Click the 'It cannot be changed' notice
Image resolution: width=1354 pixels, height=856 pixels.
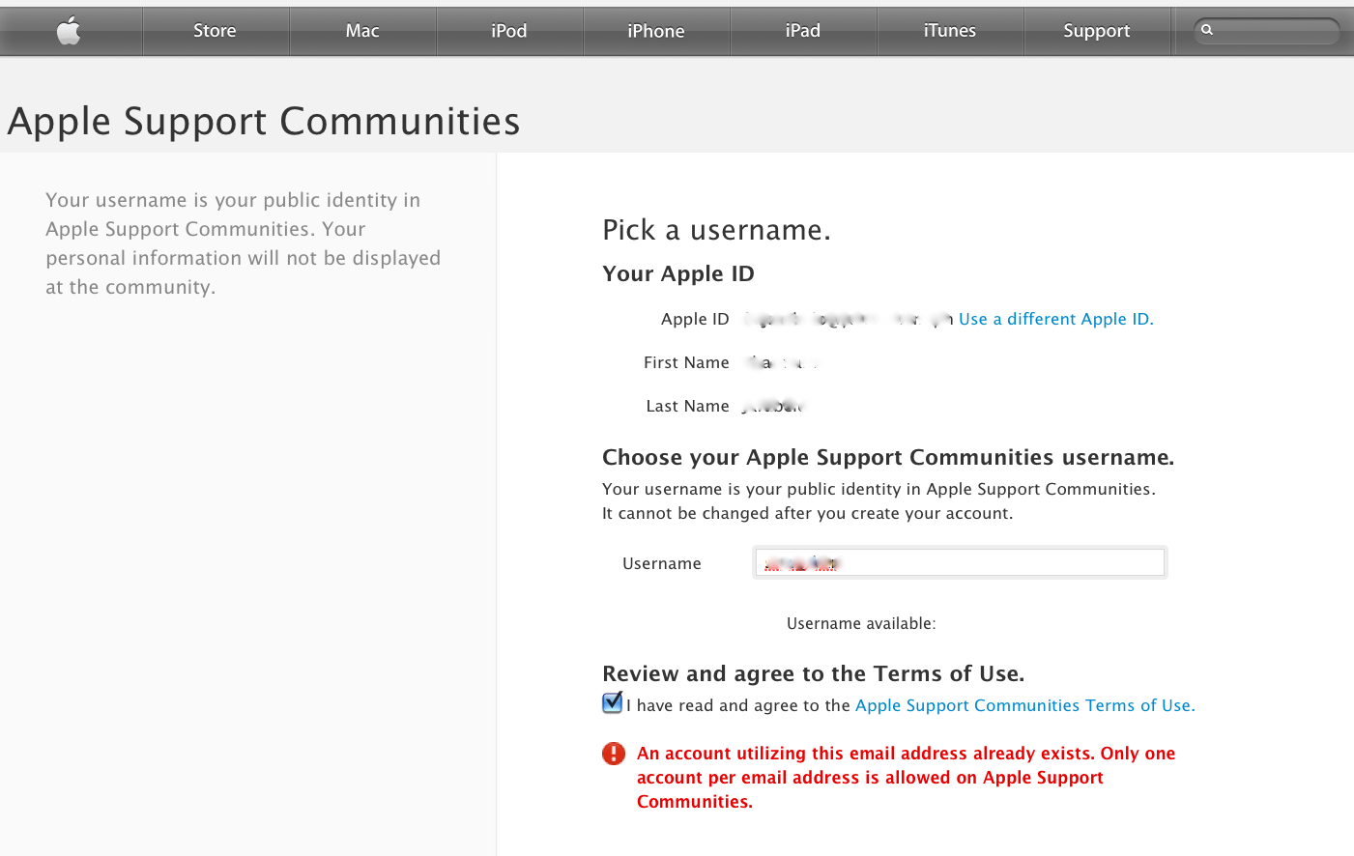(x=807, y=513)
